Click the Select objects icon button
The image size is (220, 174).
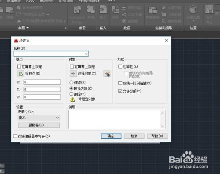pos(73,73)
